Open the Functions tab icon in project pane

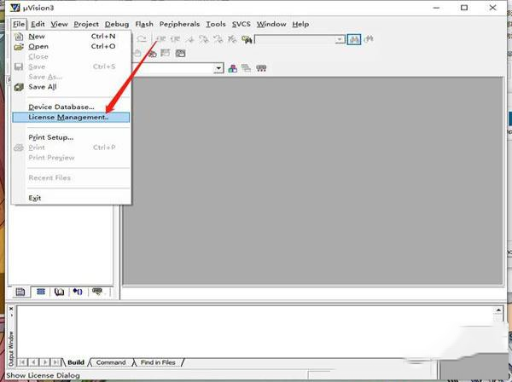tap(78, 292)
